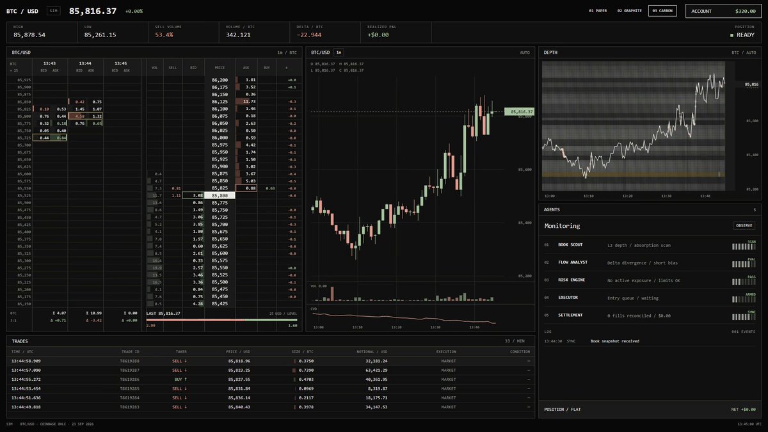Image resolution: width=768 pixels, height=432 pixels.
Task: Click the Delta / BTC -22.944 stat
Action: pyautogui.click(x=325, y=32)
